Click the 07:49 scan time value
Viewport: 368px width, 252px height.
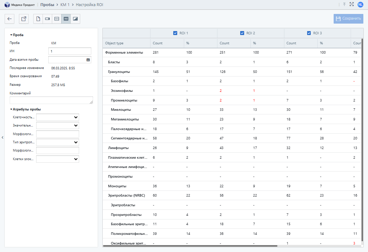(55, 76)
